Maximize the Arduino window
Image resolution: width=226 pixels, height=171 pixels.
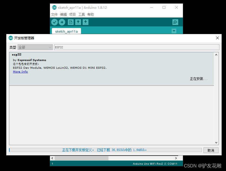pyautogui.click(x=164, y=7)
